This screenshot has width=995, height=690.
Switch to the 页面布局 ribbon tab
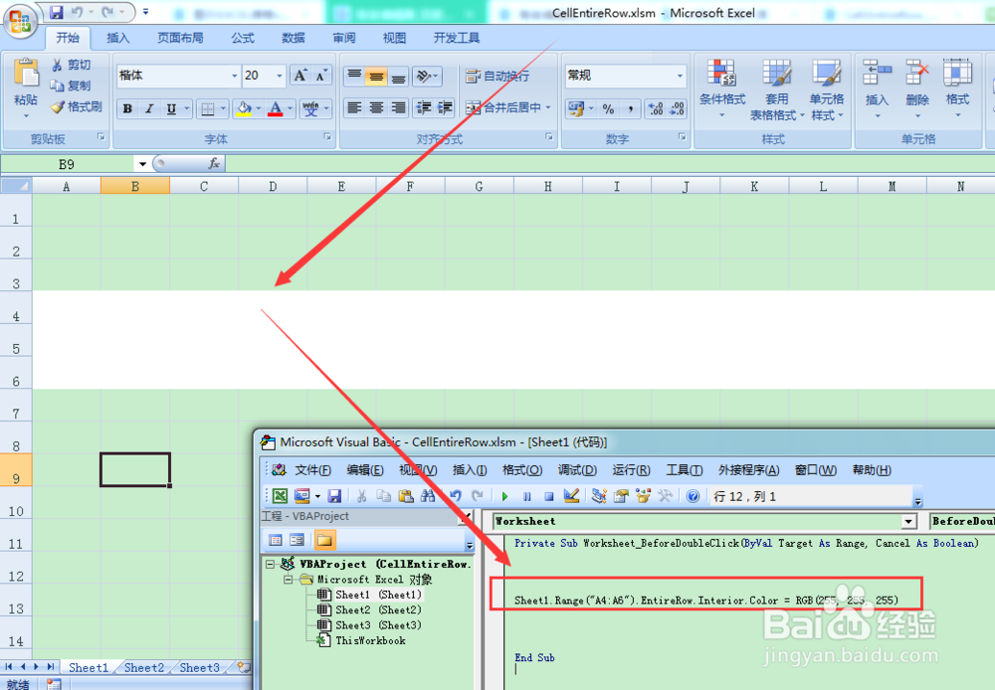pos(180,38)
